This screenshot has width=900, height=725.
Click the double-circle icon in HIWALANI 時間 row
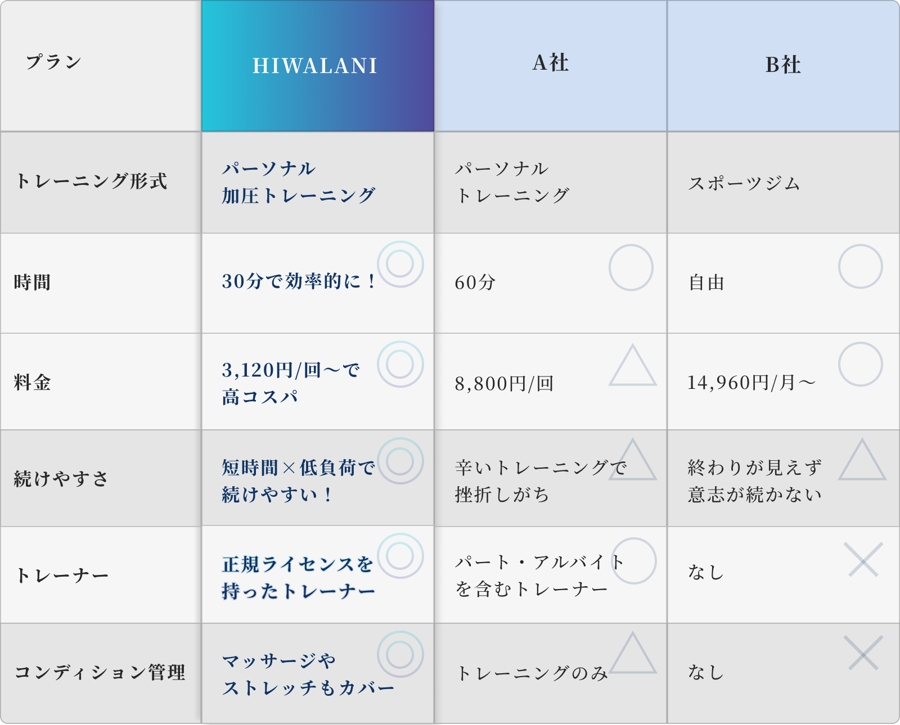pyautogui.click(x=400, y=264)
